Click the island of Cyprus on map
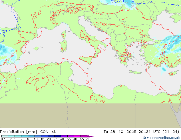Viewport: 181px width, 140px height. click(x=174, y=73)
